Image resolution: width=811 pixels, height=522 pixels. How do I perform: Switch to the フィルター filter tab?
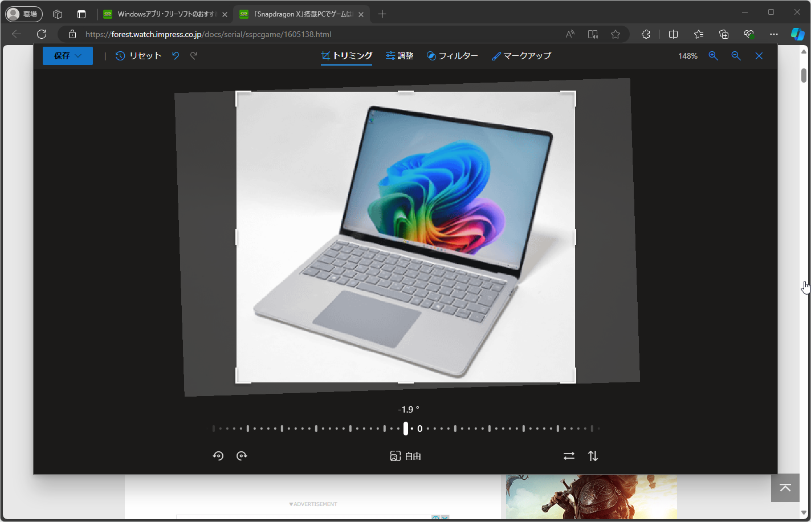coord(453,56)
